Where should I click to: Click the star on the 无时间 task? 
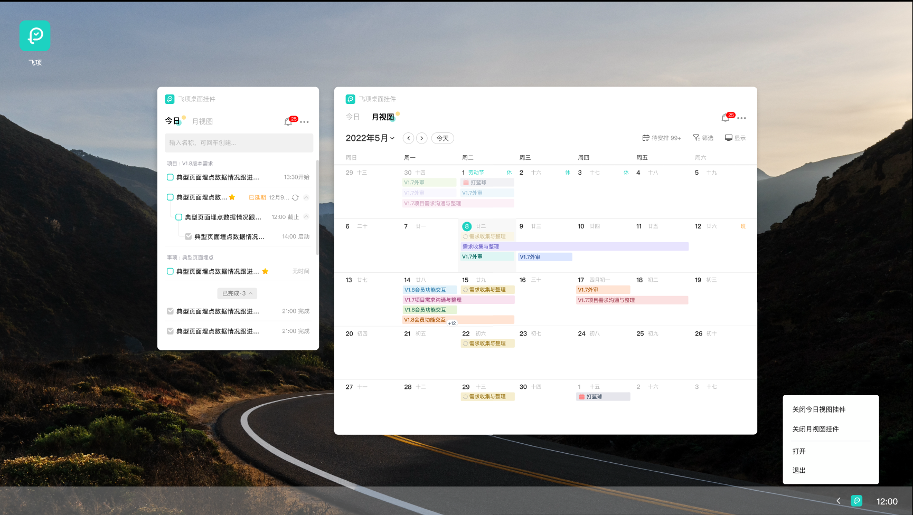click(x=266, y=271)
